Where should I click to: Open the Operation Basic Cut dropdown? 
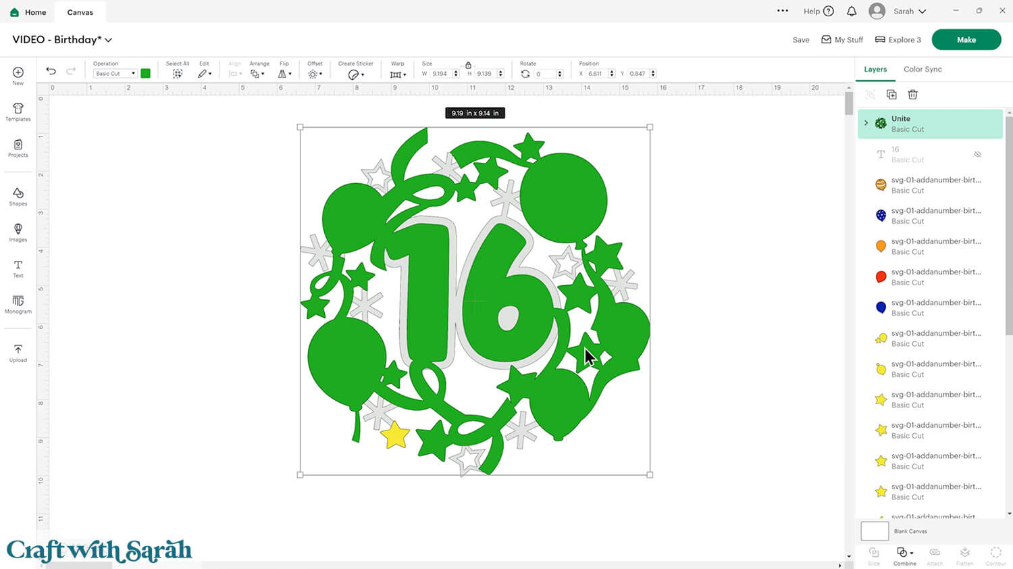pyautogui.click(x=115, y=74)
